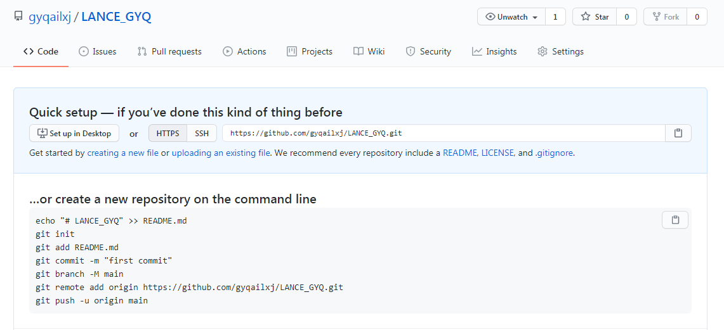Copy command line setup commands via clipboard icon

click(x=675, y=220)
